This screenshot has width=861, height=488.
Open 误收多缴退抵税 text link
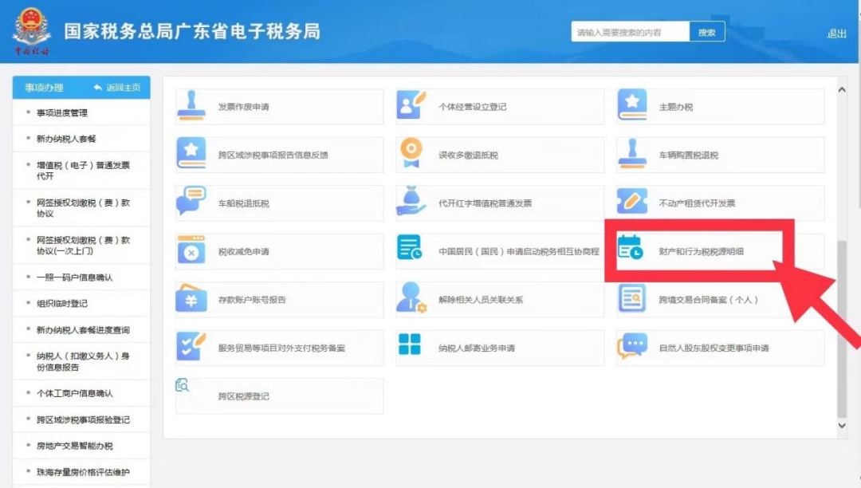click(468, 155)
